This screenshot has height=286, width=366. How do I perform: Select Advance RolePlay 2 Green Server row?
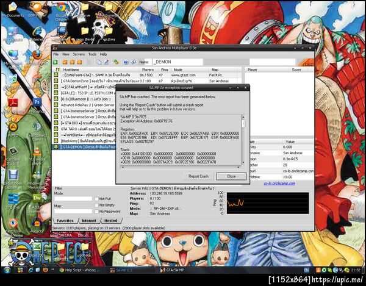pos(84,105)
